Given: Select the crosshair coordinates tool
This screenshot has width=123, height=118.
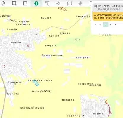Looking at the screenshot, I should 80,4.
